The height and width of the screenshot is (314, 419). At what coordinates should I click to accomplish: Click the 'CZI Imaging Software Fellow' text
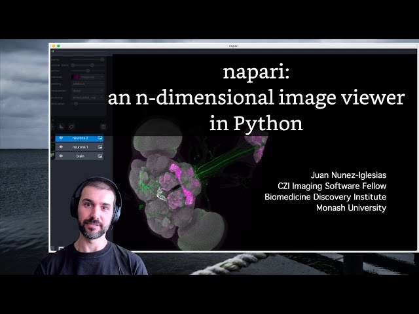click(x=332, y=186)
